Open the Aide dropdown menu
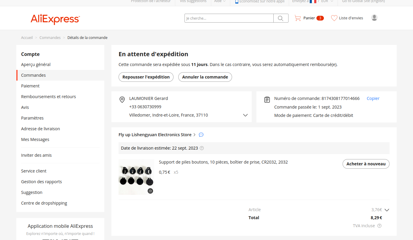Screen dimensions: 413x240 (x=220, y=1)
